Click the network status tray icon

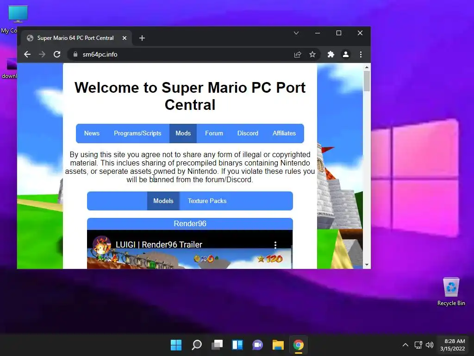[x=418, y=345]
